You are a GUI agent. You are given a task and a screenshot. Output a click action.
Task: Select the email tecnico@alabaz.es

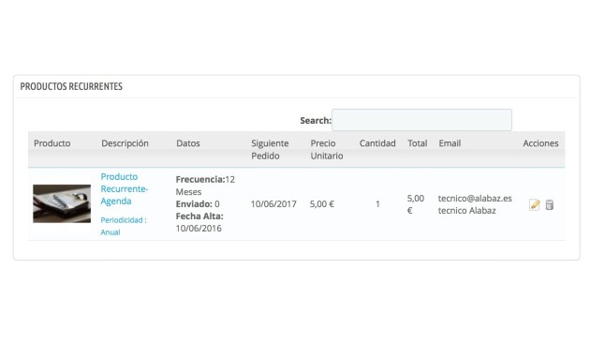coord(475,198)
